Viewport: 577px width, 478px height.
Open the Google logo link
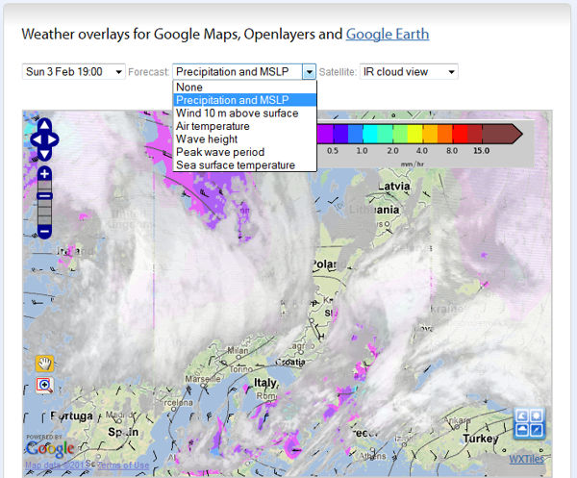[50, 448]
